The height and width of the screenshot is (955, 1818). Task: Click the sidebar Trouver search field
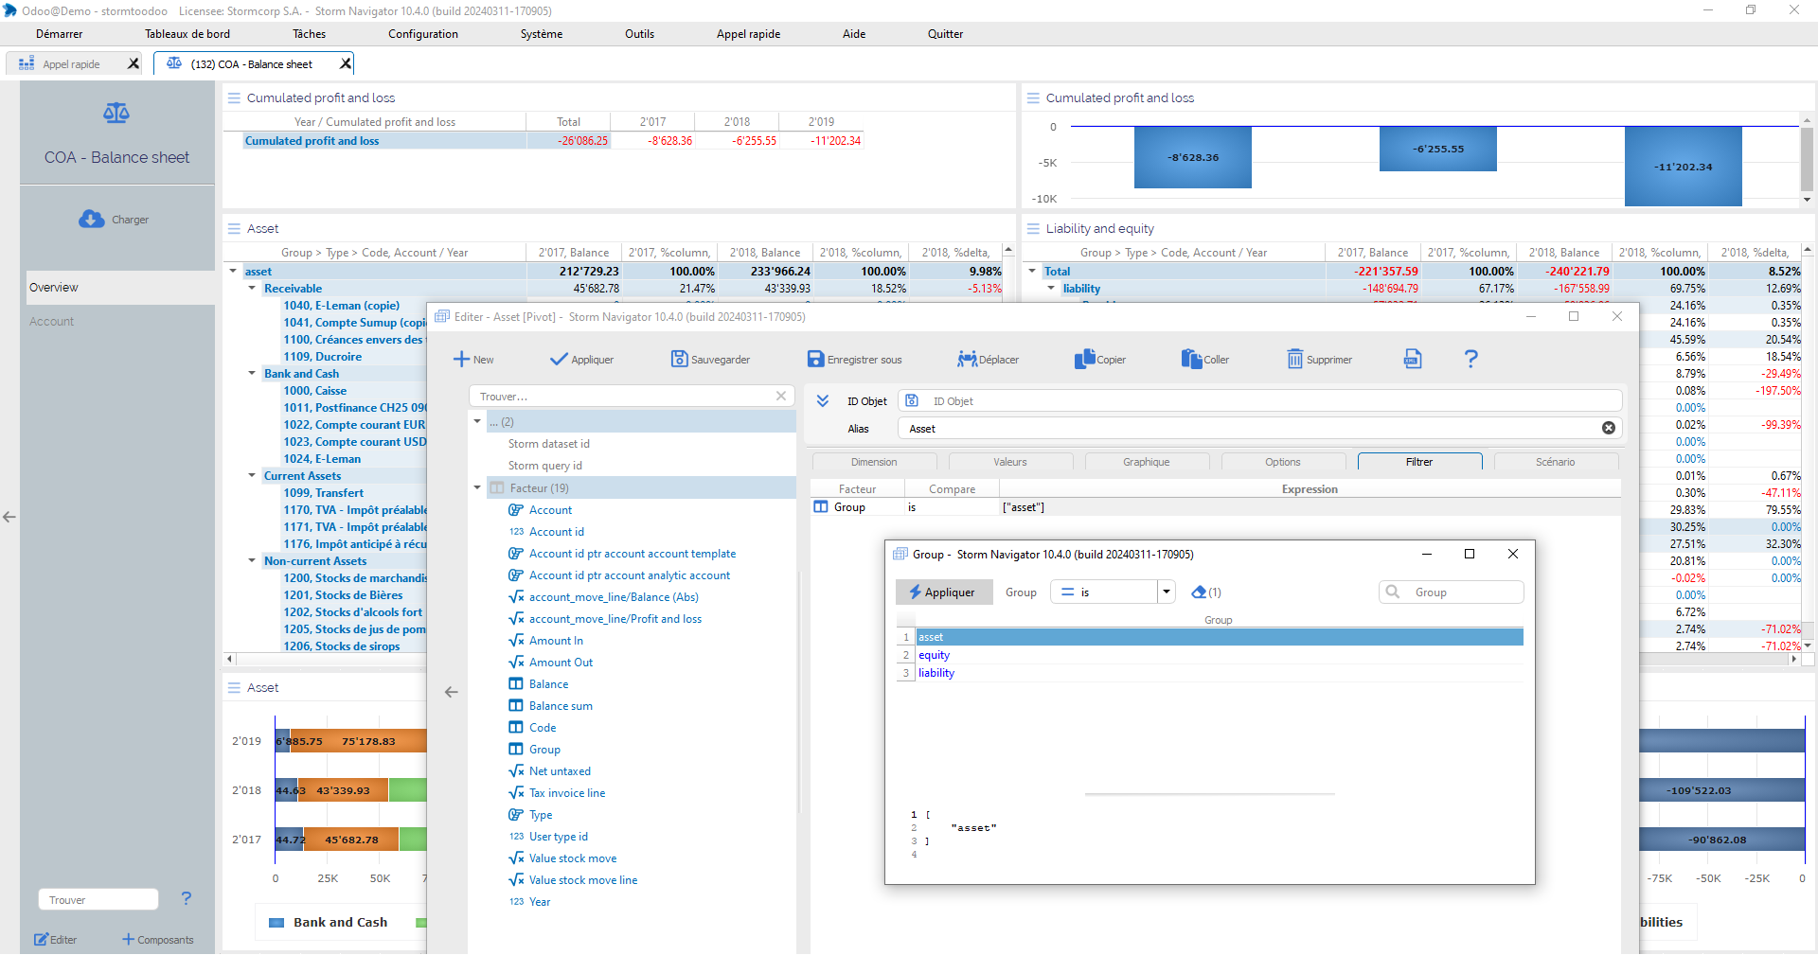click(98, 900)
